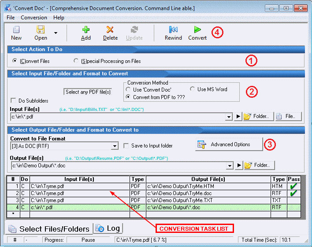Click the Open toolbar icon
312x247 pixels.
(41, 30)
